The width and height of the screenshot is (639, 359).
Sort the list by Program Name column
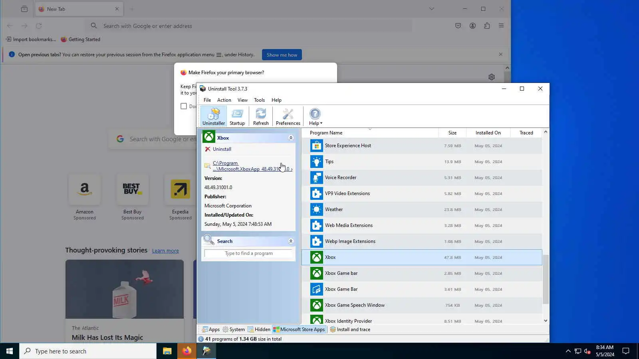tap(370, 133)
